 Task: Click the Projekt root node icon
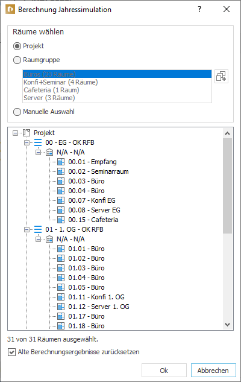[27, 133]
